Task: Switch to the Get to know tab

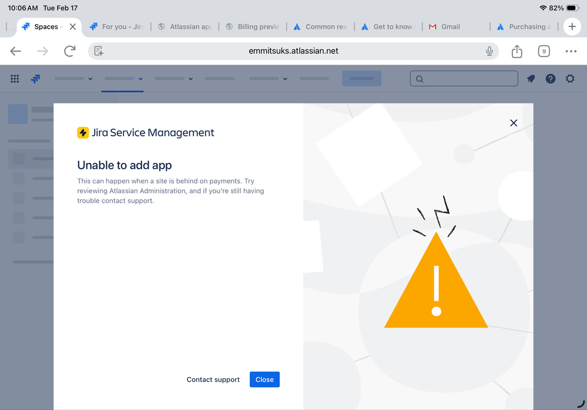Action: (388, 26)
